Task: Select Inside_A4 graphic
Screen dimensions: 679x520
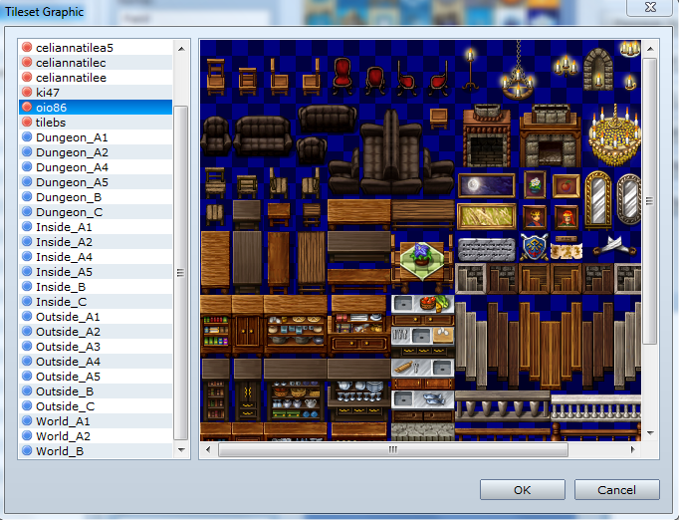Action: pyautogui.click(x=96, y=257)
